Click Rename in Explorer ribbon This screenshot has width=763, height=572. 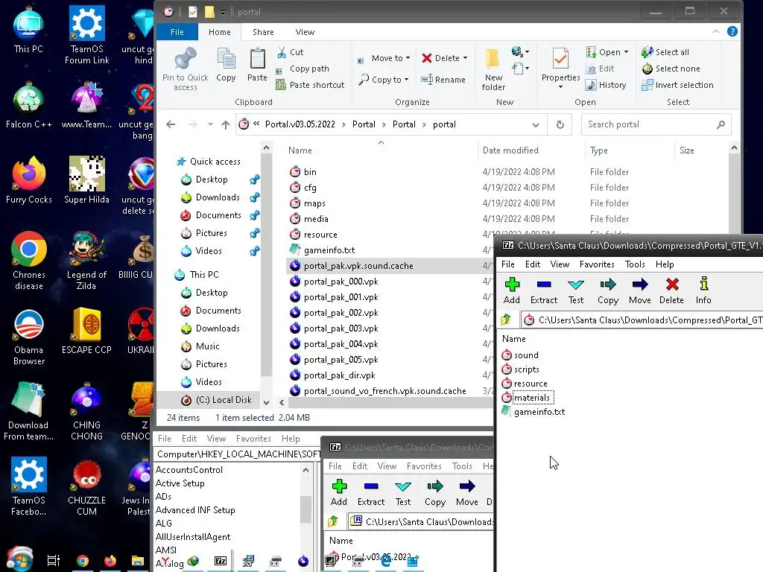(443, 79)
